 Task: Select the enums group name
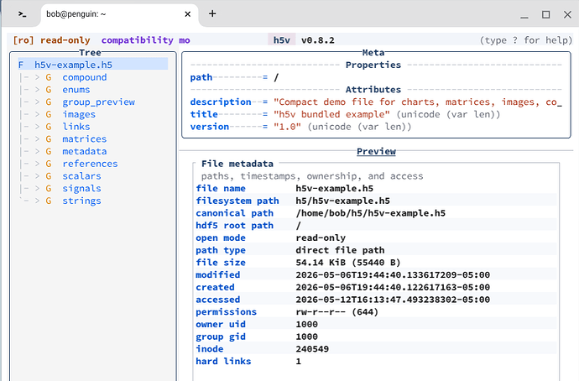point(76,89)
